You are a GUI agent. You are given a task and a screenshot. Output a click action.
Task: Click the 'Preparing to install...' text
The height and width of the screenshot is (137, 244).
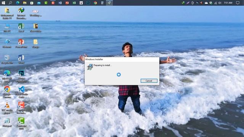pos(103,65)
